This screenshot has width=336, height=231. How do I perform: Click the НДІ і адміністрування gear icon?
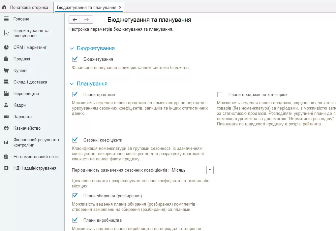point(6,168)
